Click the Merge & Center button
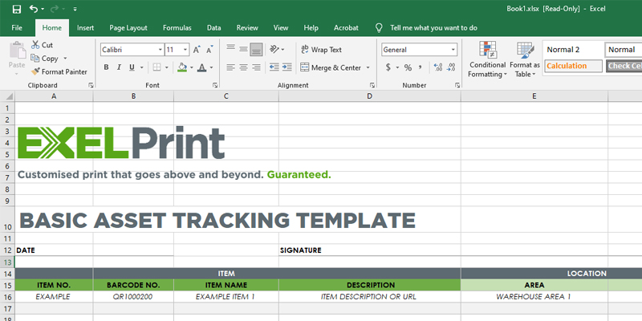Image resolution: width=642 pixels, height=321 pixels. point(331,67)
